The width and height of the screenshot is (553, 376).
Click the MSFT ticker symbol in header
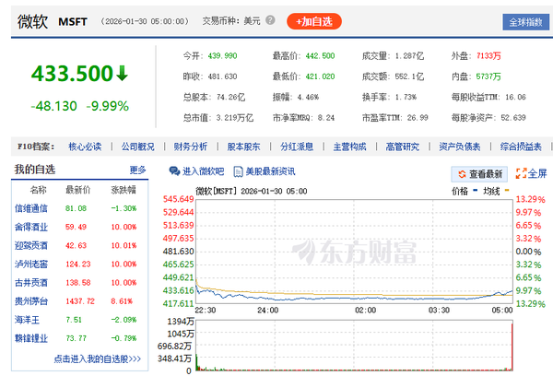(x=73, y=22)
